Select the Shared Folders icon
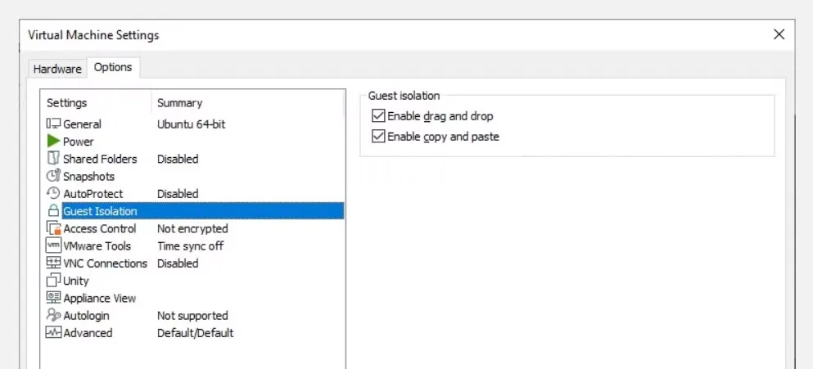 pyautogui.click(x=53, y=158)
